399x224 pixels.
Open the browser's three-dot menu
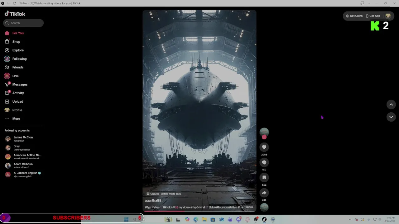tap(369, 3)
